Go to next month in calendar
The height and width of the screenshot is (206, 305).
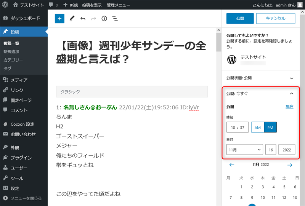click(x=290, y=165)
